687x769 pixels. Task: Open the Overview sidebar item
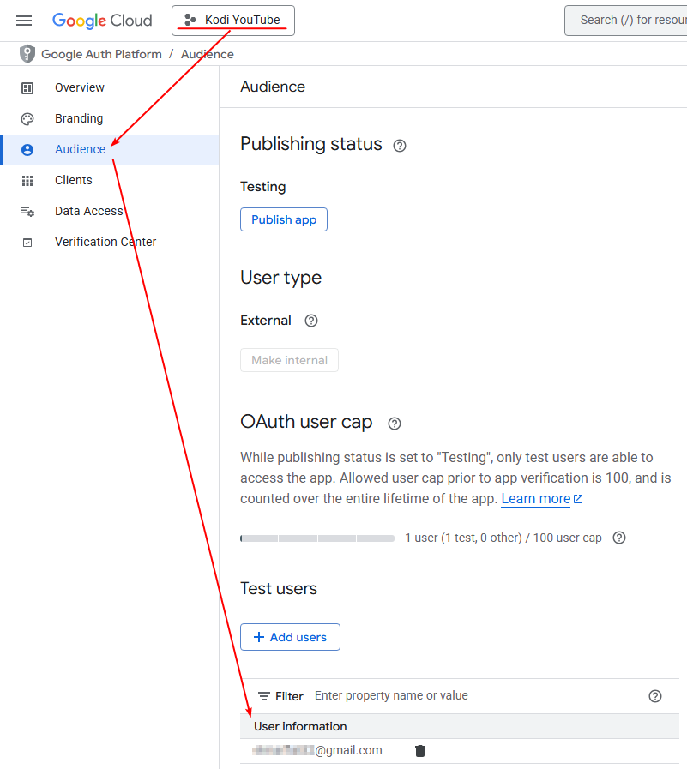pyautogui.click(x=110, y=87)
